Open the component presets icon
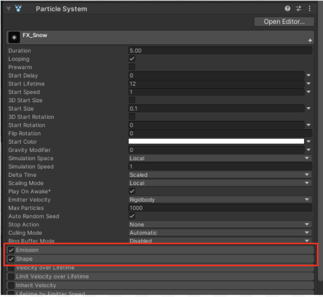 [298, 9]
